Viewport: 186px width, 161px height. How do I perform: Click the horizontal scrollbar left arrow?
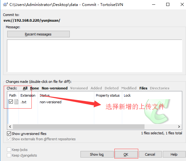(x=10, y=127)
